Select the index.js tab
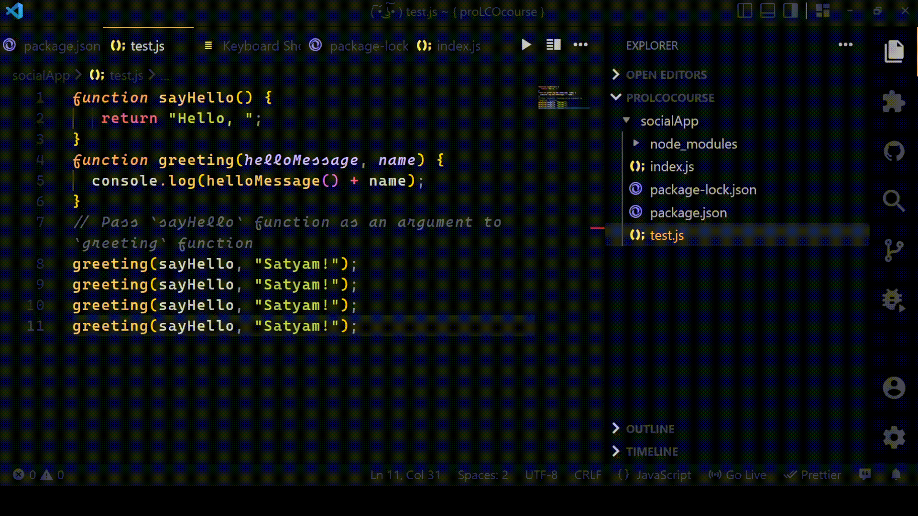Image resolution: width=918 pixels, height=516 pixels. [x=459, y=45]
